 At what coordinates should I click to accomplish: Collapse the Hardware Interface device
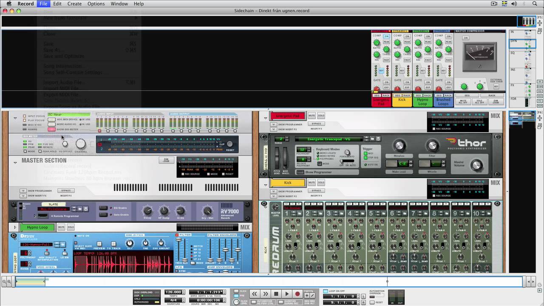point(15,118)
